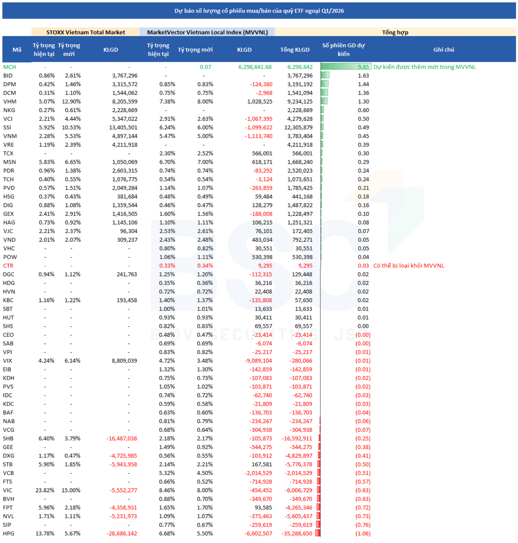Click the Tổng KLGD column header

click(295, 50)
